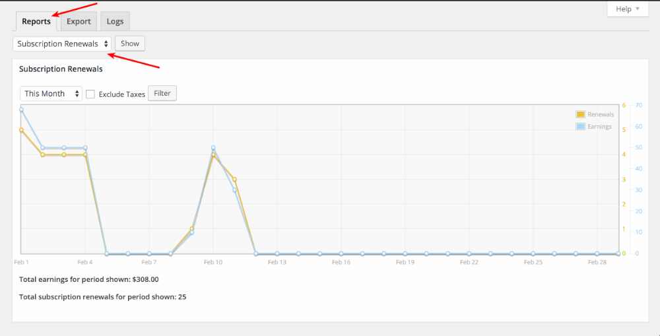Click the blue Earnings legend swatch
Image resolution: width=660 pixels, height=336 pixels.
pos(580,126)
